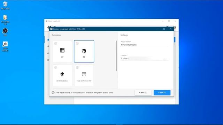Click the Templates heading
223x125 pixels.
[56, 35]
